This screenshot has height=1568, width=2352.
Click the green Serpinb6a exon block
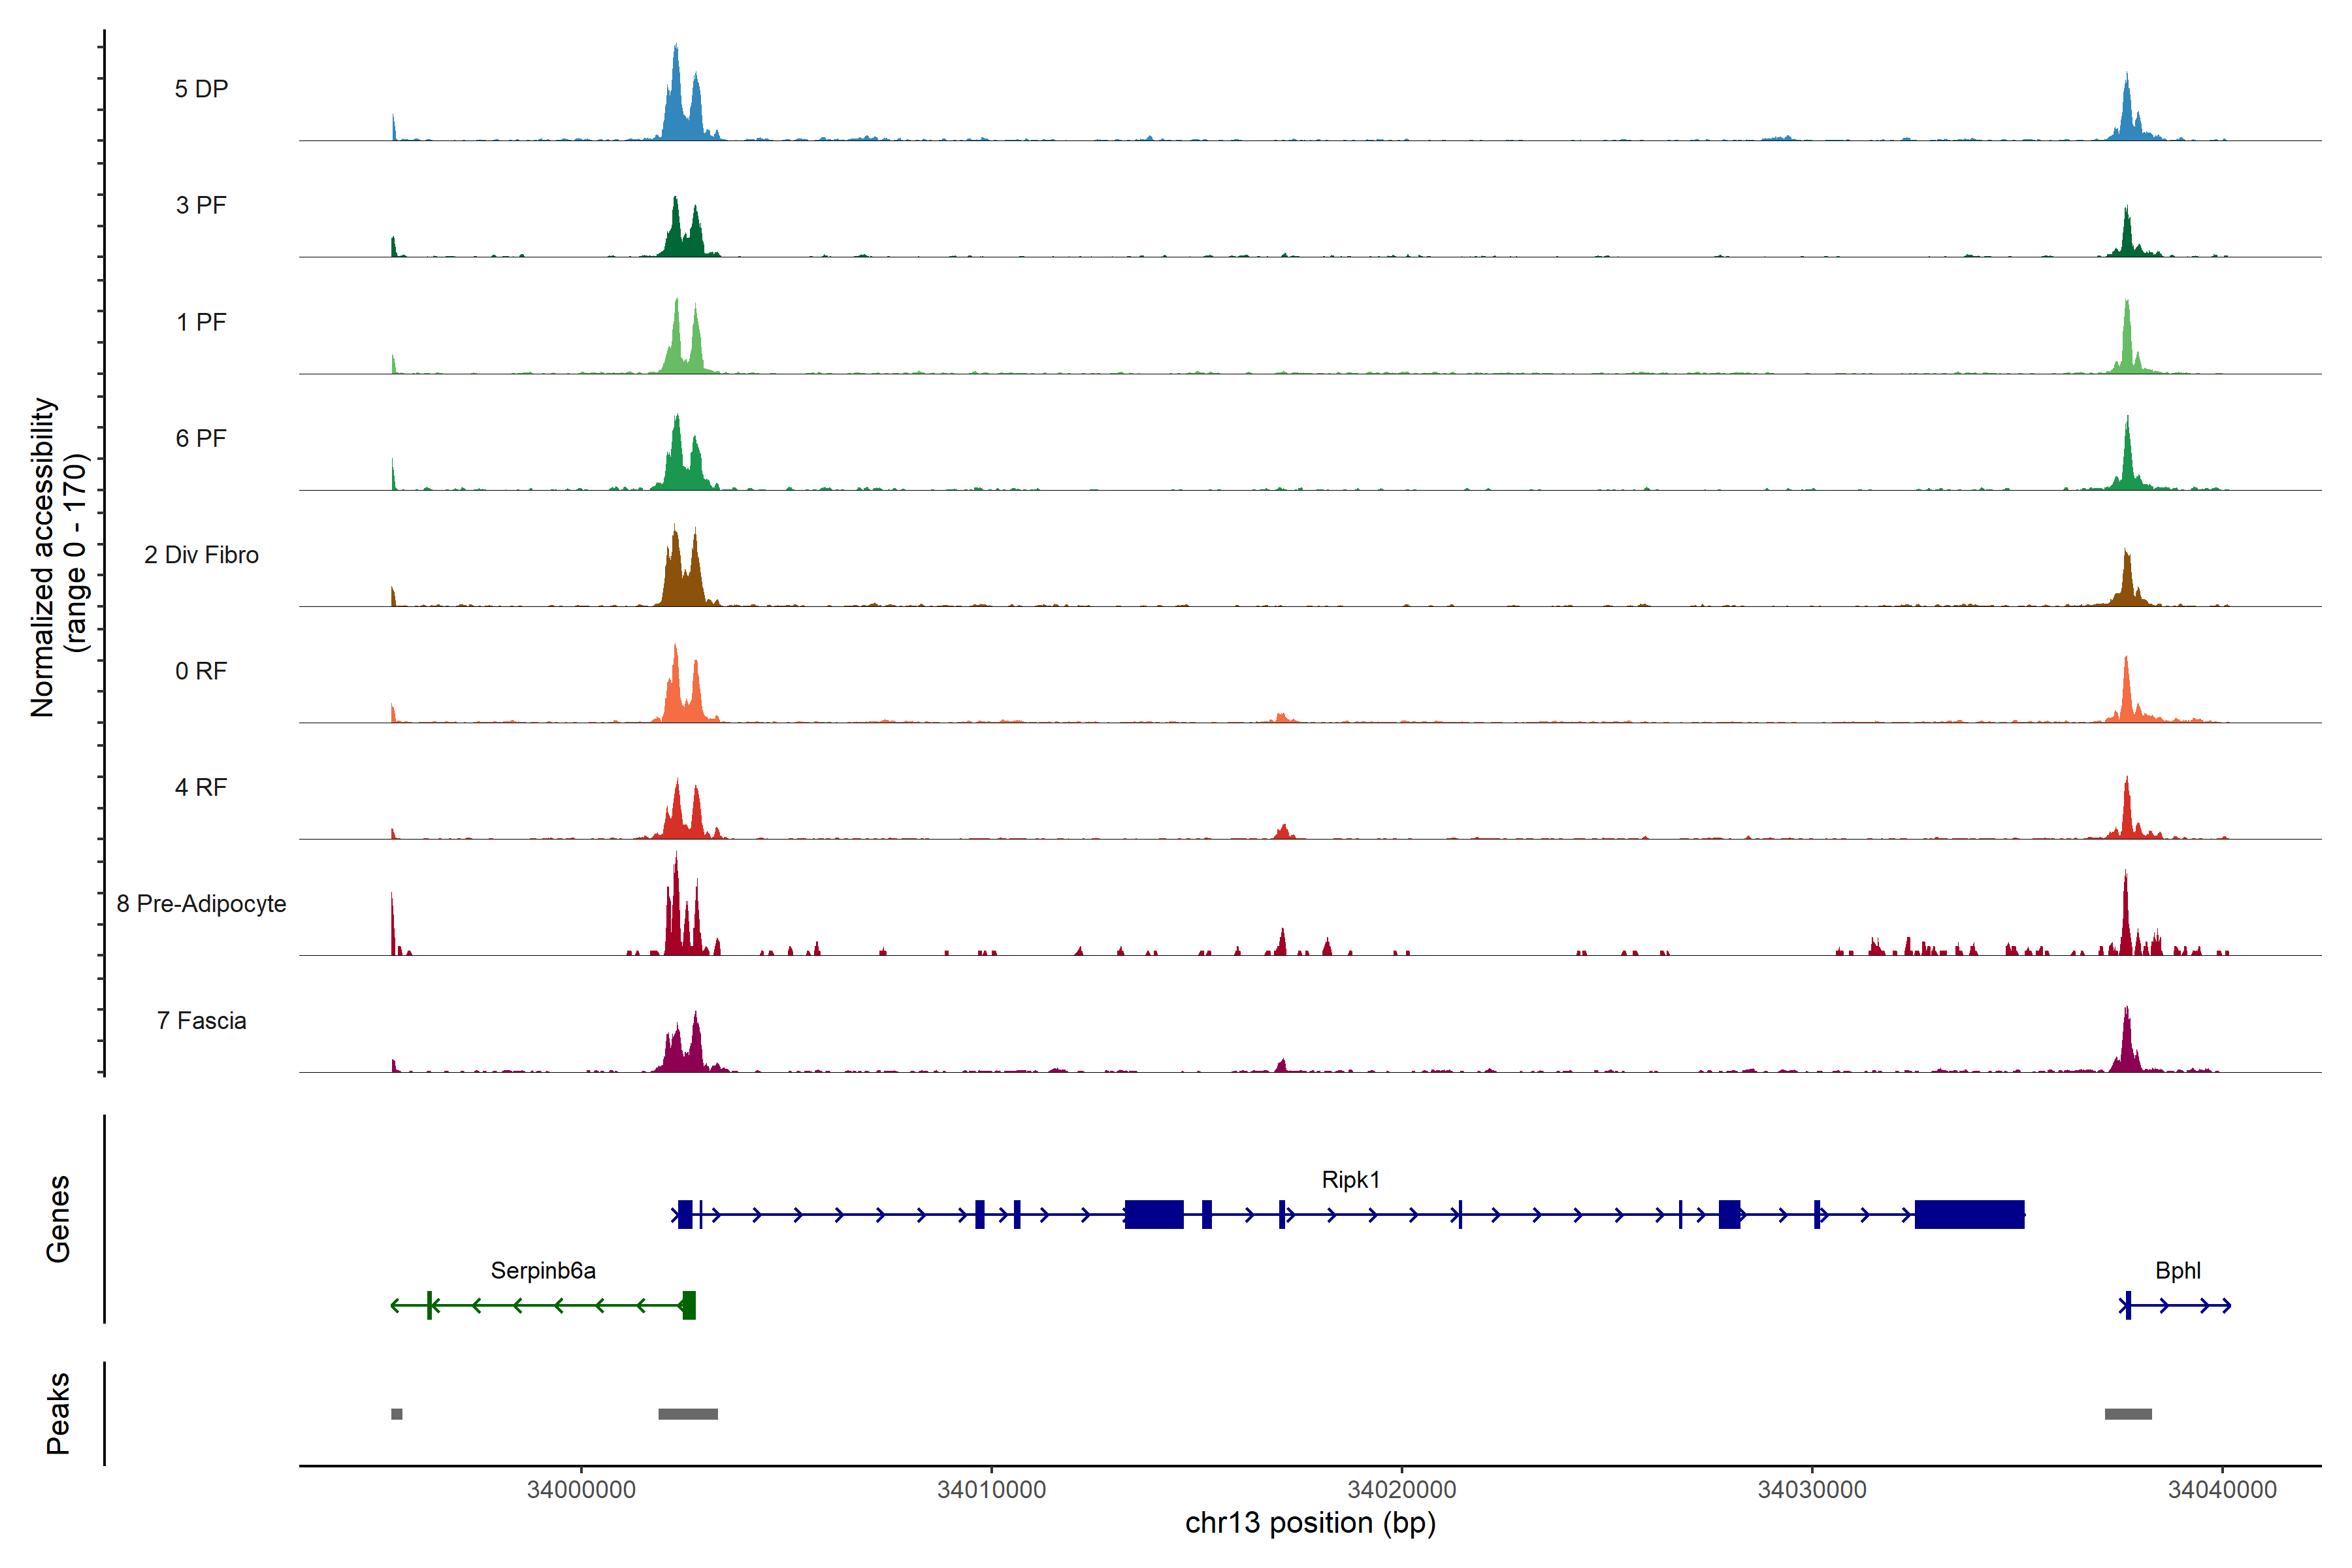(689, 1305)
